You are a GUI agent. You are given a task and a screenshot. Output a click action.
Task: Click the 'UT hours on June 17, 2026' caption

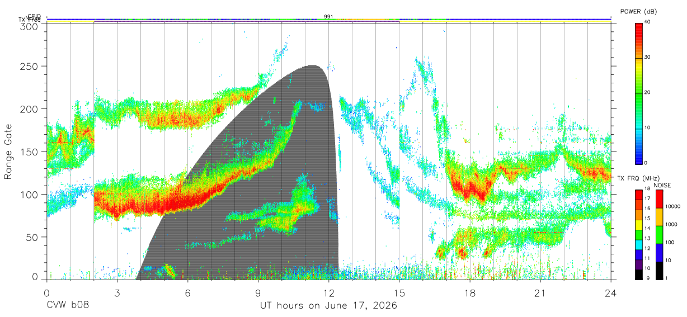click(x=328, y=306)
